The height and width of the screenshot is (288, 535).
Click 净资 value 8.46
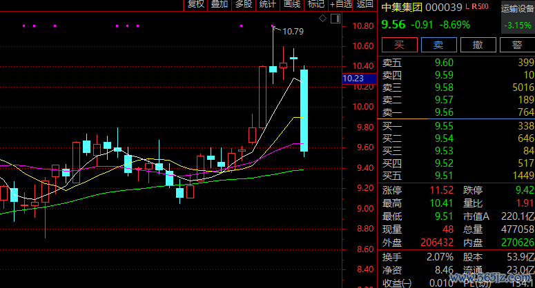(x=445, y=270)
